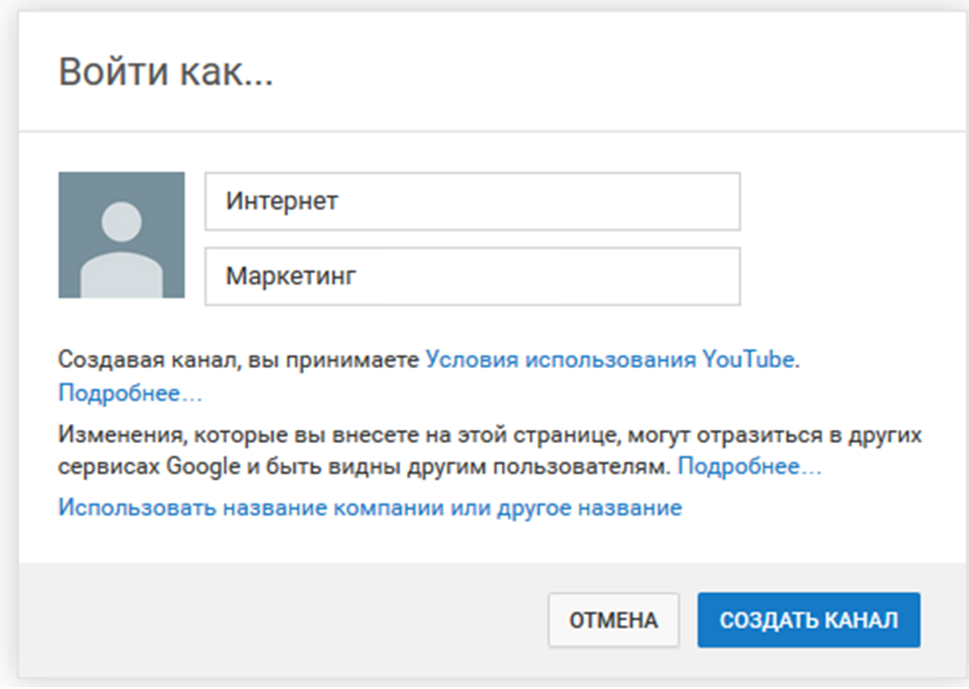
Task: Click the default profile avatar picture
Action: [x=121, y=235]
